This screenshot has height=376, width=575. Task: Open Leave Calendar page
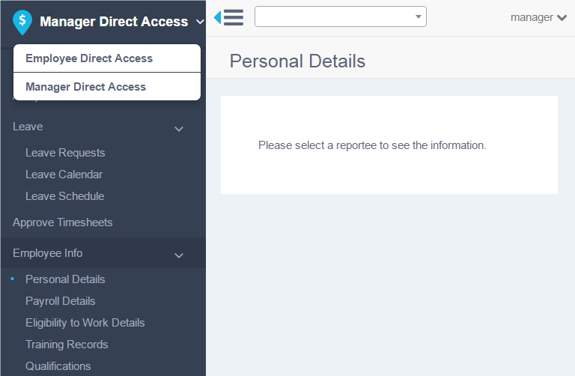pyautogui.click(x=64, y=175)
